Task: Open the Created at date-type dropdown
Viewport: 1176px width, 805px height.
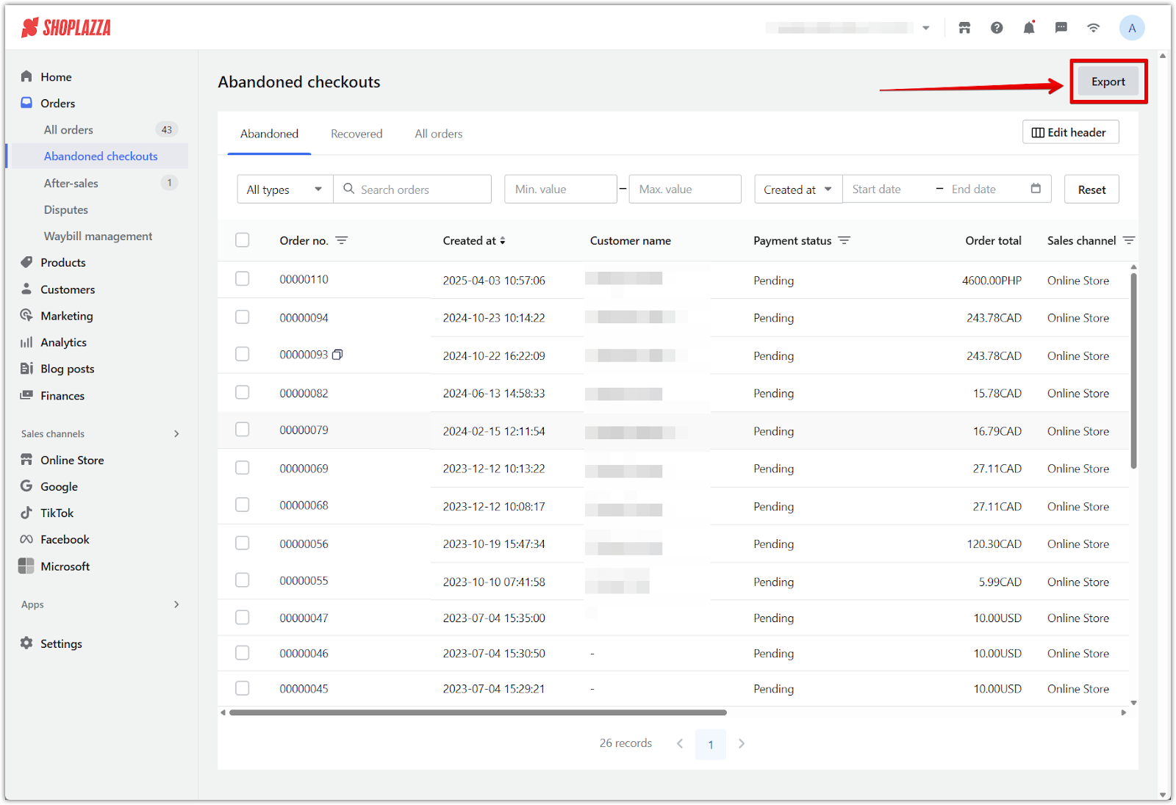Action: [798, 189]
